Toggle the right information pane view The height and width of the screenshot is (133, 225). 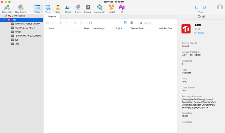click(205, 7)
